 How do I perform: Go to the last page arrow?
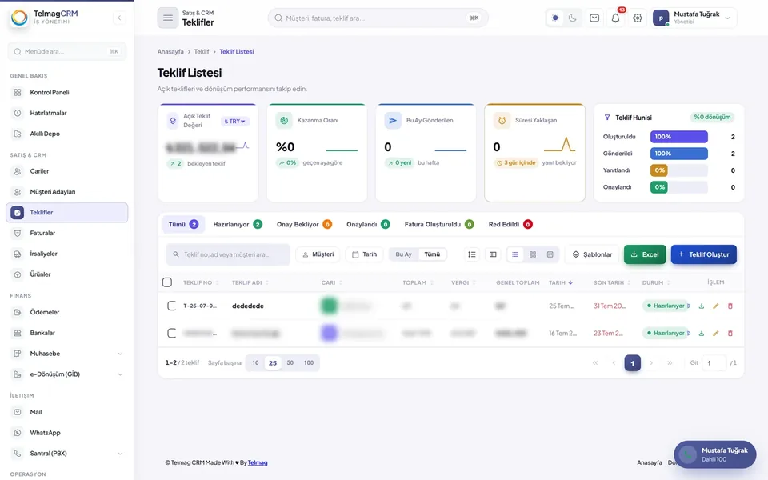(x=670, y=363)
